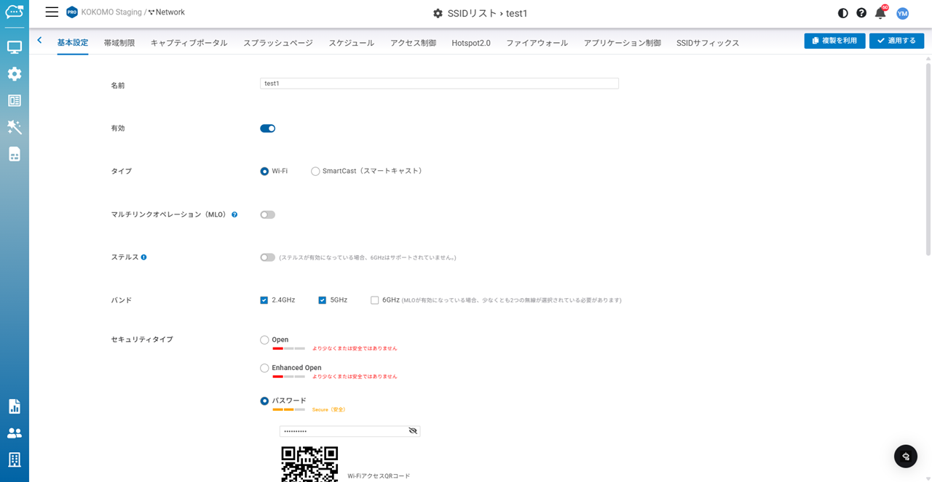This screenshot has height=482, width=932.
Task: Open the users icon in sidebar
Action: [15, 433]
